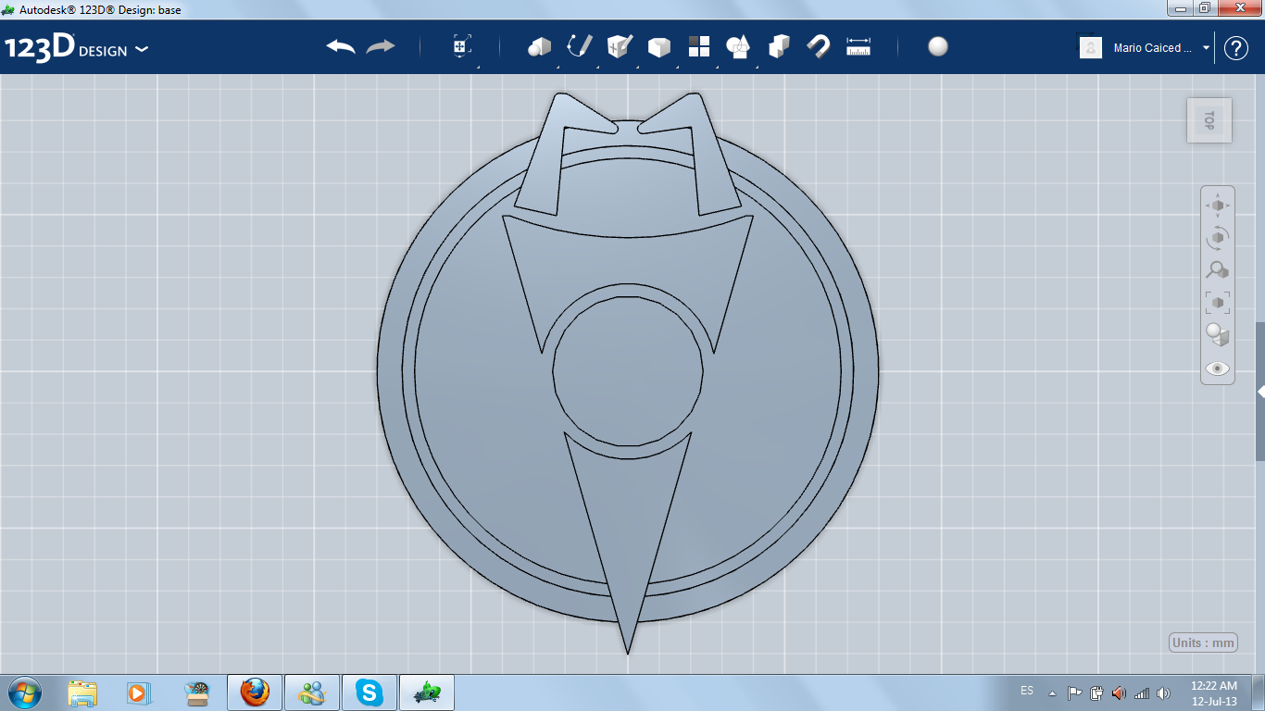The width and height of the screenshot is (1265, 711).
Task: Open the Pattern tools menu
Action: point(699,46)
